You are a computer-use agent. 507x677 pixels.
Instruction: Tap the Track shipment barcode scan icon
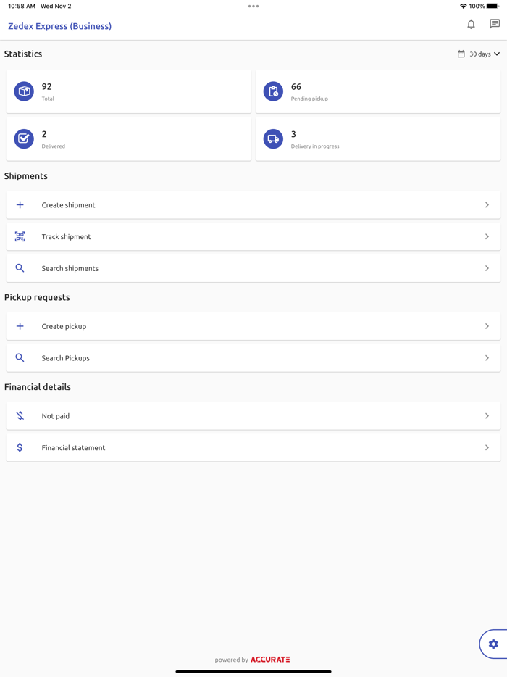[20, 236]
